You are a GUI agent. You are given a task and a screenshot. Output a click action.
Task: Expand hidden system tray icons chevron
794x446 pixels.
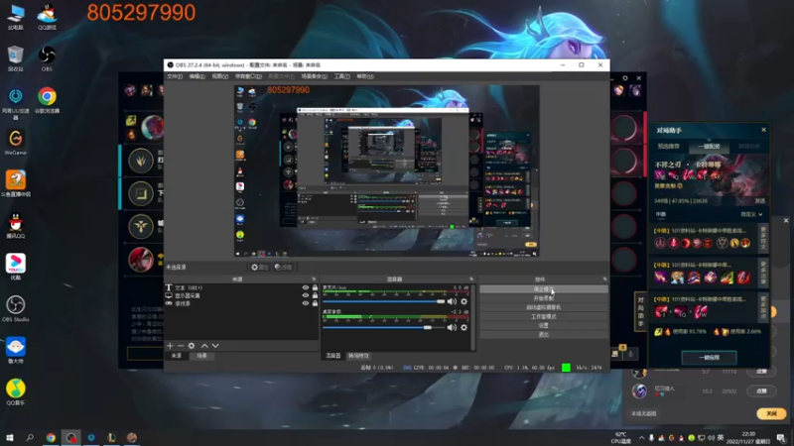[x=641, y=438]
